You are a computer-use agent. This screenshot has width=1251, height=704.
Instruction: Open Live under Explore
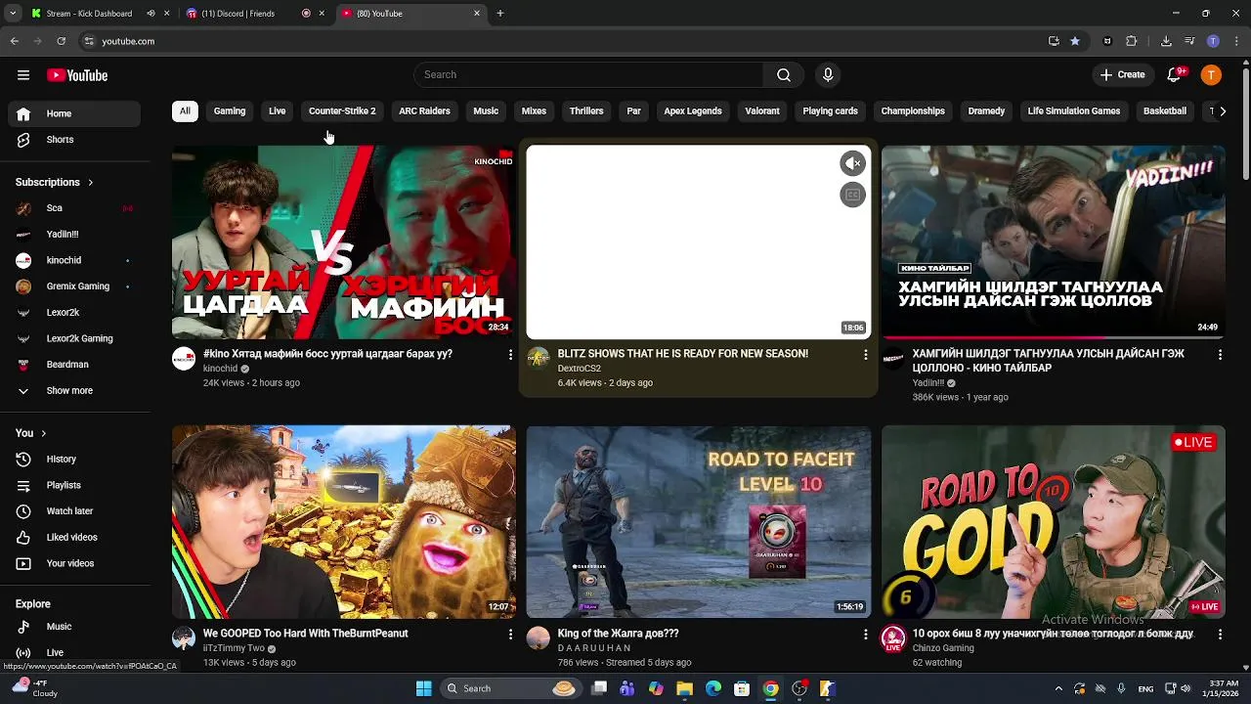74,652
